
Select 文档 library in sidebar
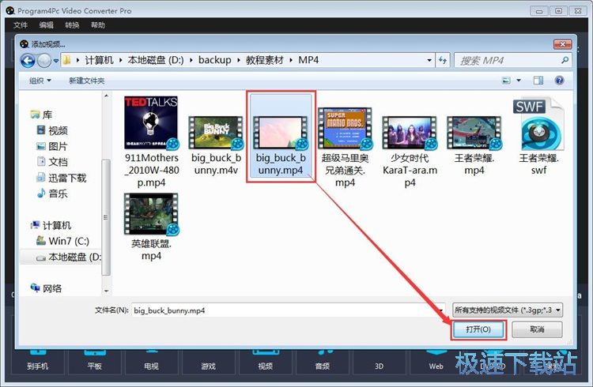pyautogui.click(x=52, y=162)
